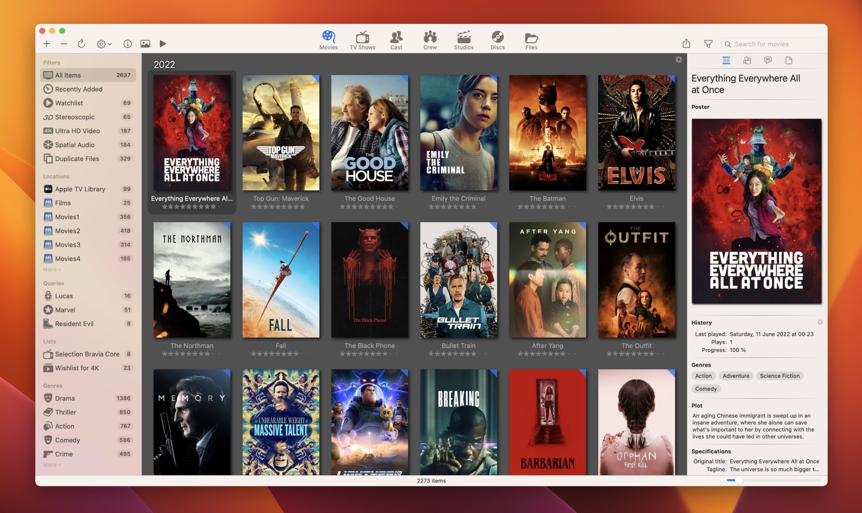Open the Apple TV Library location
The height and width of the screenshot is (513, 862).
point(88,189)
